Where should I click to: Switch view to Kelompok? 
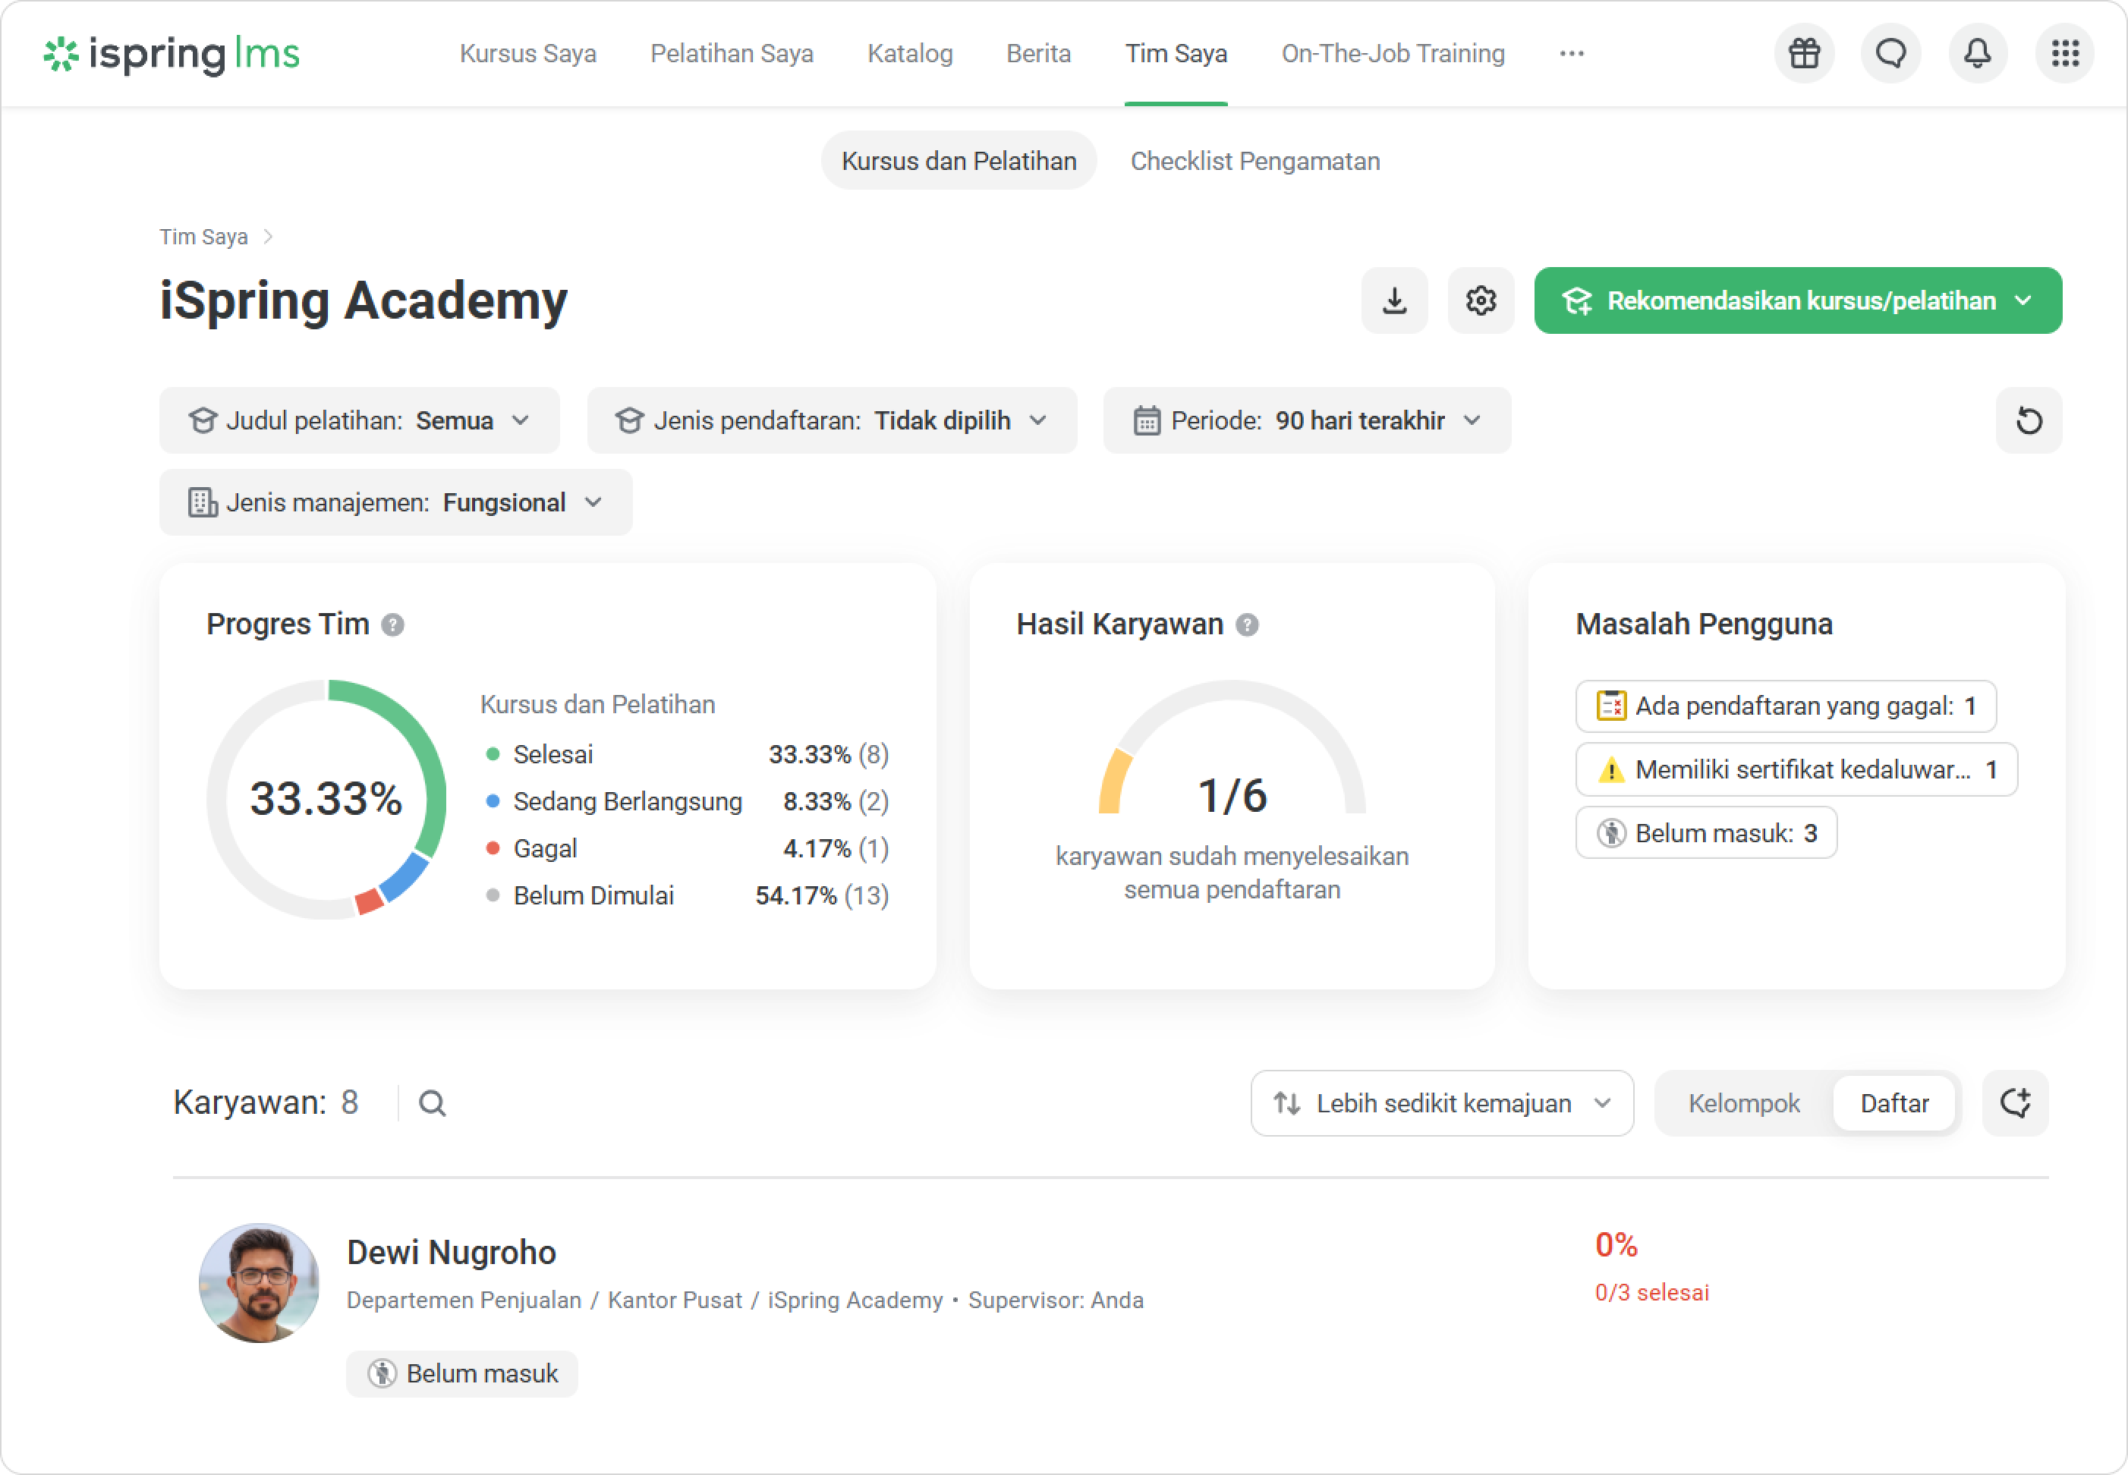point(1743,1103)
